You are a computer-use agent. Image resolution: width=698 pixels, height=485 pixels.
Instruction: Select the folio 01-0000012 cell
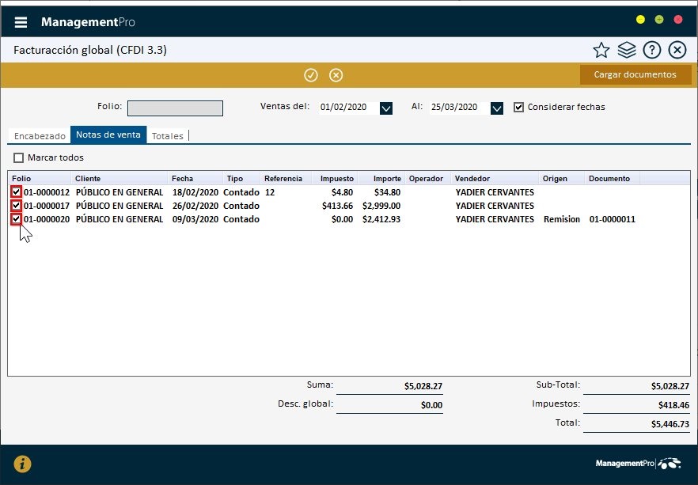click(x=47, y=193)
